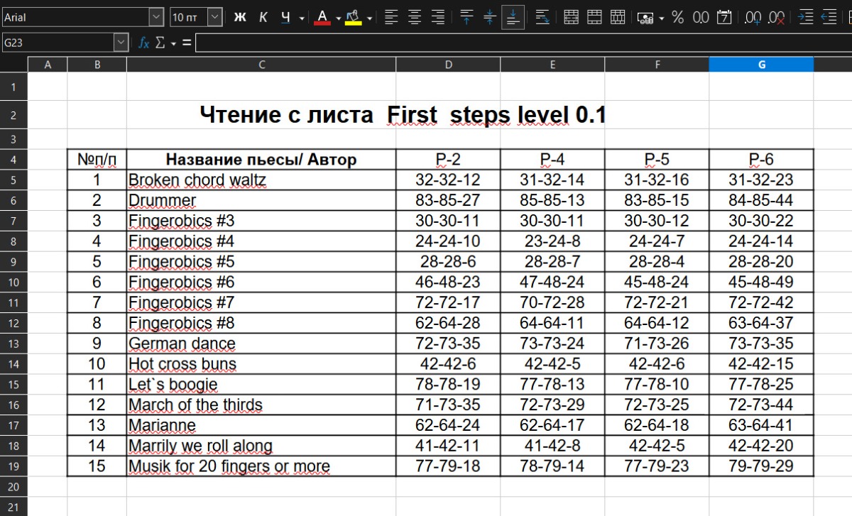Open the font size dropdown
852x516 pixels.
tap(214, 17)
